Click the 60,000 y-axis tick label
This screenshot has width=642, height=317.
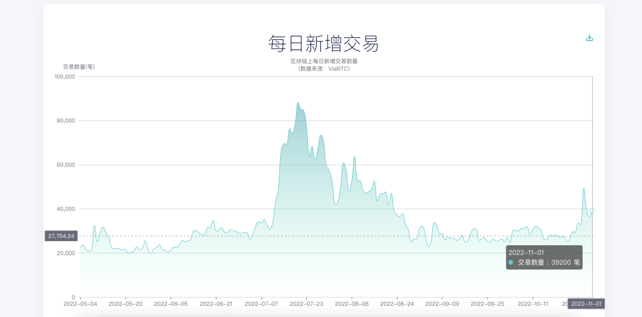tap(66, 165)
